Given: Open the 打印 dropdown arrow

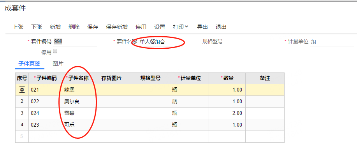Looking at the screenshot, I should tap(187, 26).
